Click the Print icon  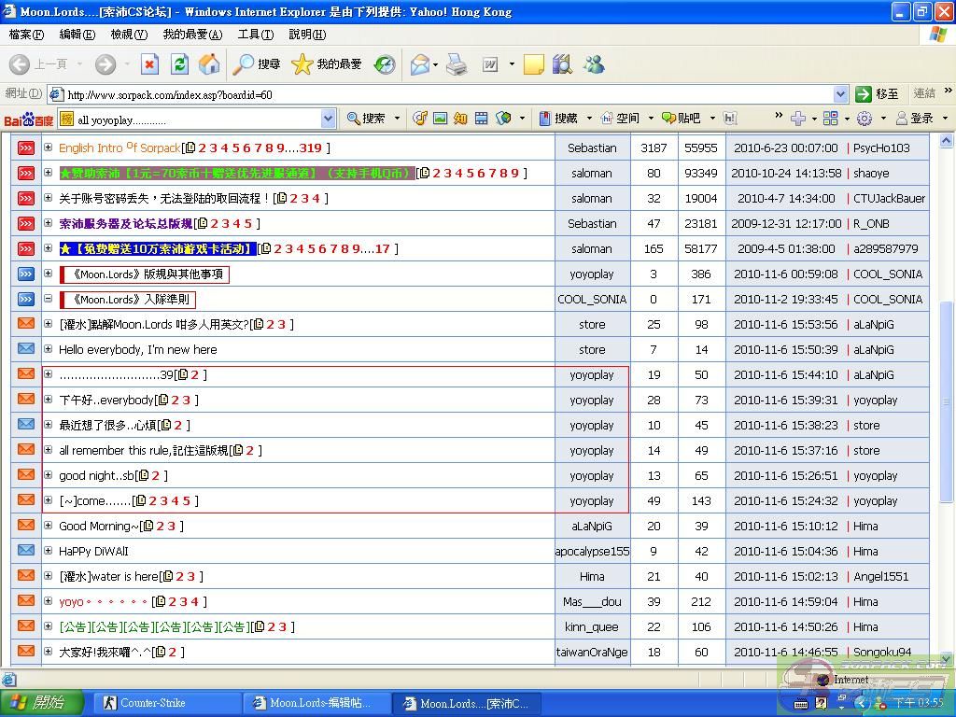[x=457, y=64]
